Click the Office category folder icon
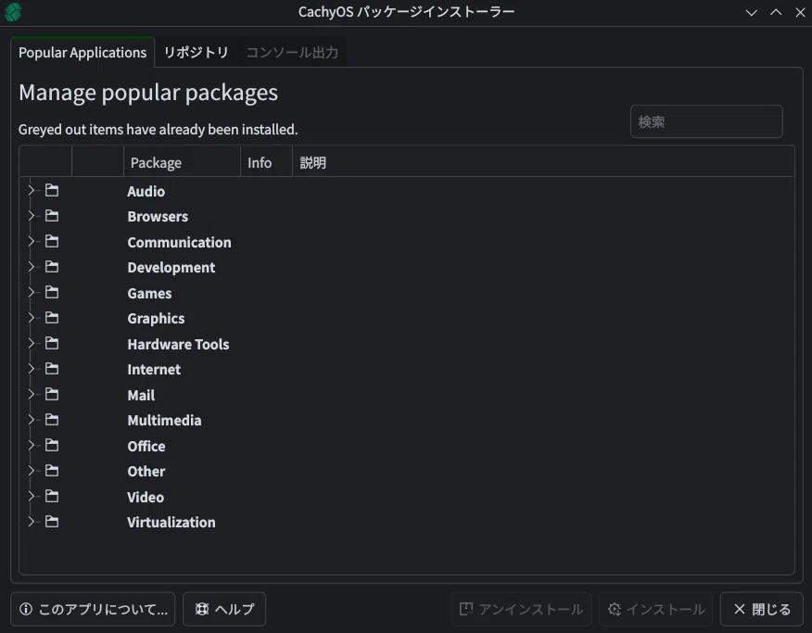Viewport: 812px width, 633px height. (x=51, y=445)
